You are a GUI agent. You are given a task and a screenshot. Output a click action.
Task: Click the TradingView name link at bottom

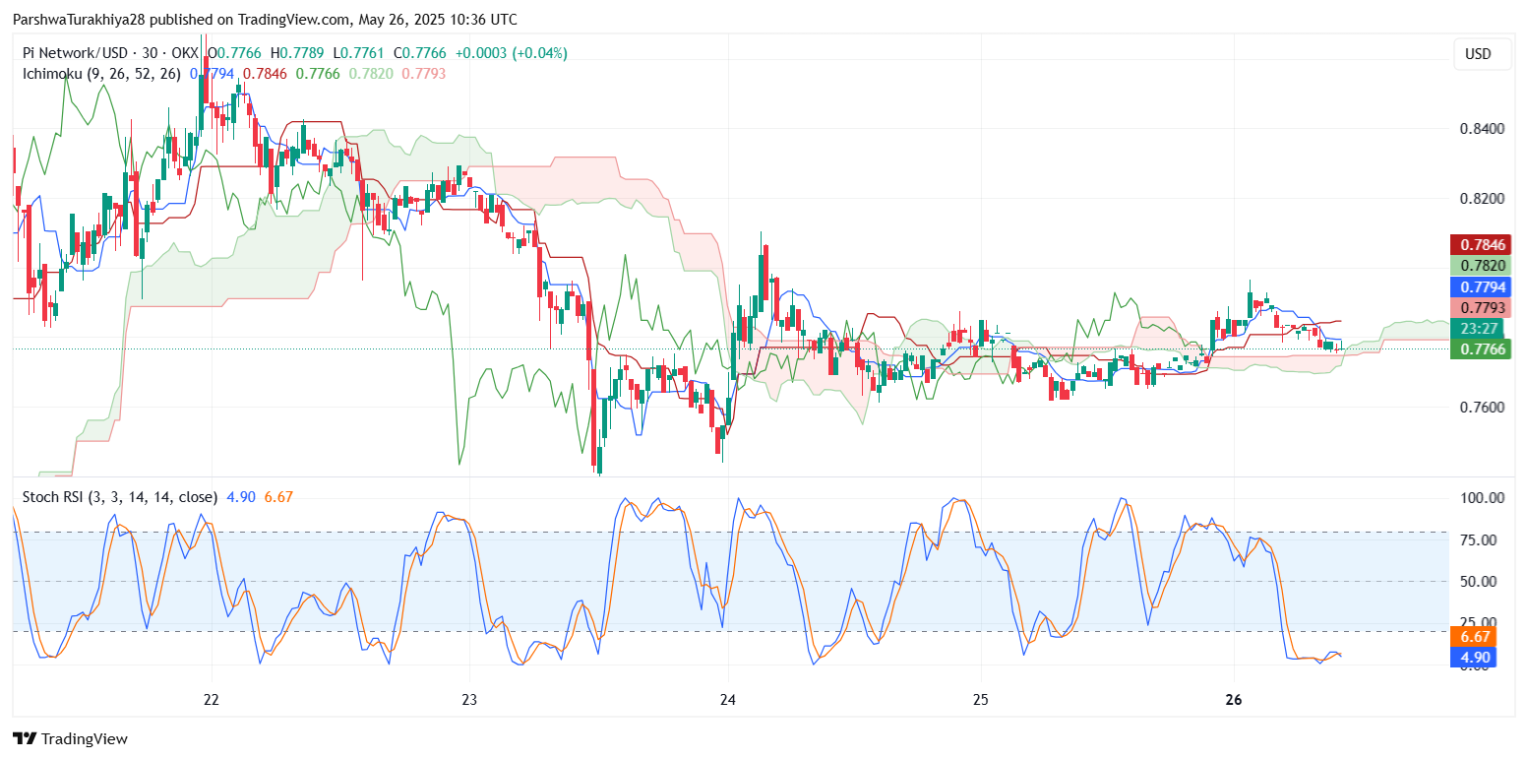tap(87, 738)
